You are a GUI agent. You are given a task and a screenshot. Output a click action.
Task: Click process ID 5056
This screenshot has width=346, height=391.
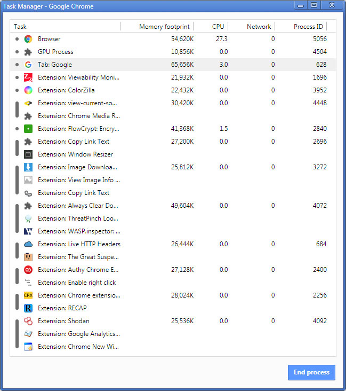point(320,39)
